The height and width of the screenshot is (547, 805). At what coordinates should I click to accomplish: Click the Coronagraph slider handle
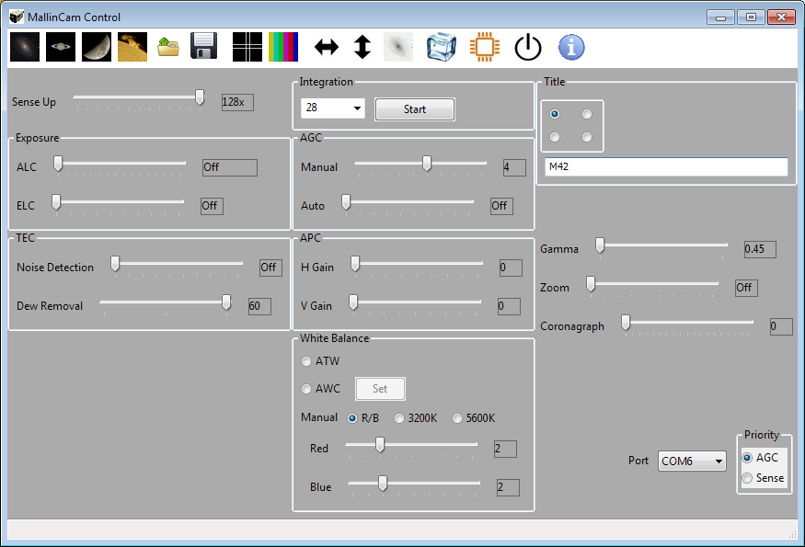(626, 323)
